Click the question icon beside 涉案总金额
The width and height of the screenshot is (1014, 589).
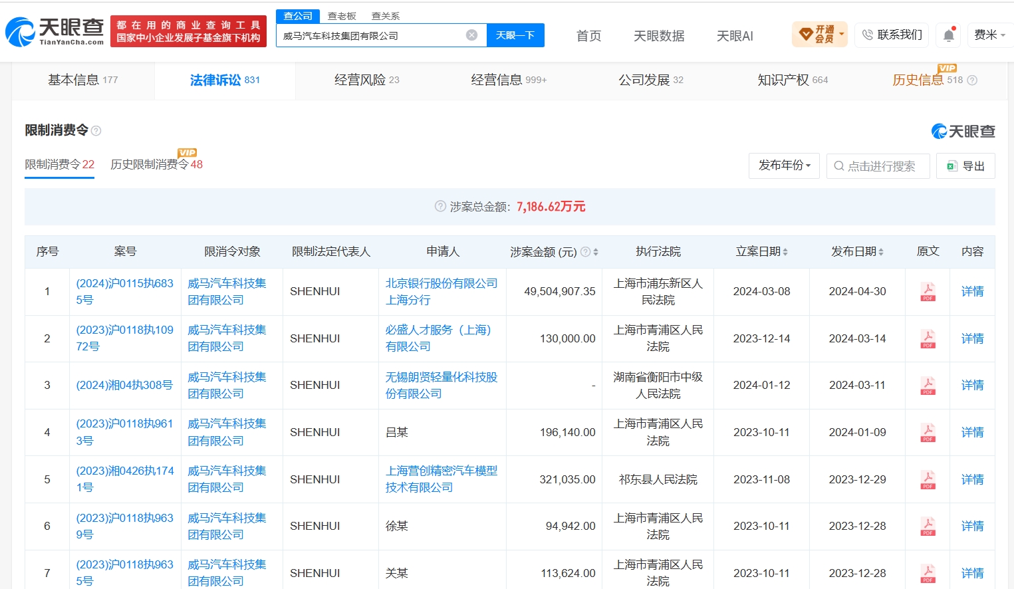pos(440,207)
